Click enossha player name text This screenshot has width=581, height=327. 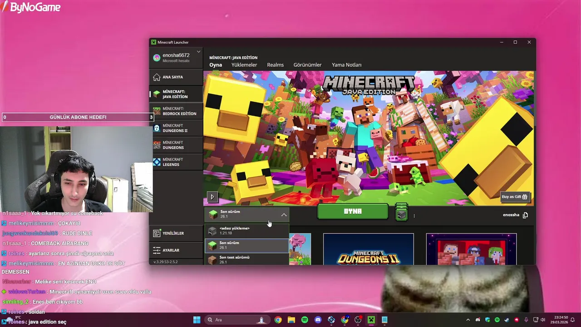coord(511,215)
